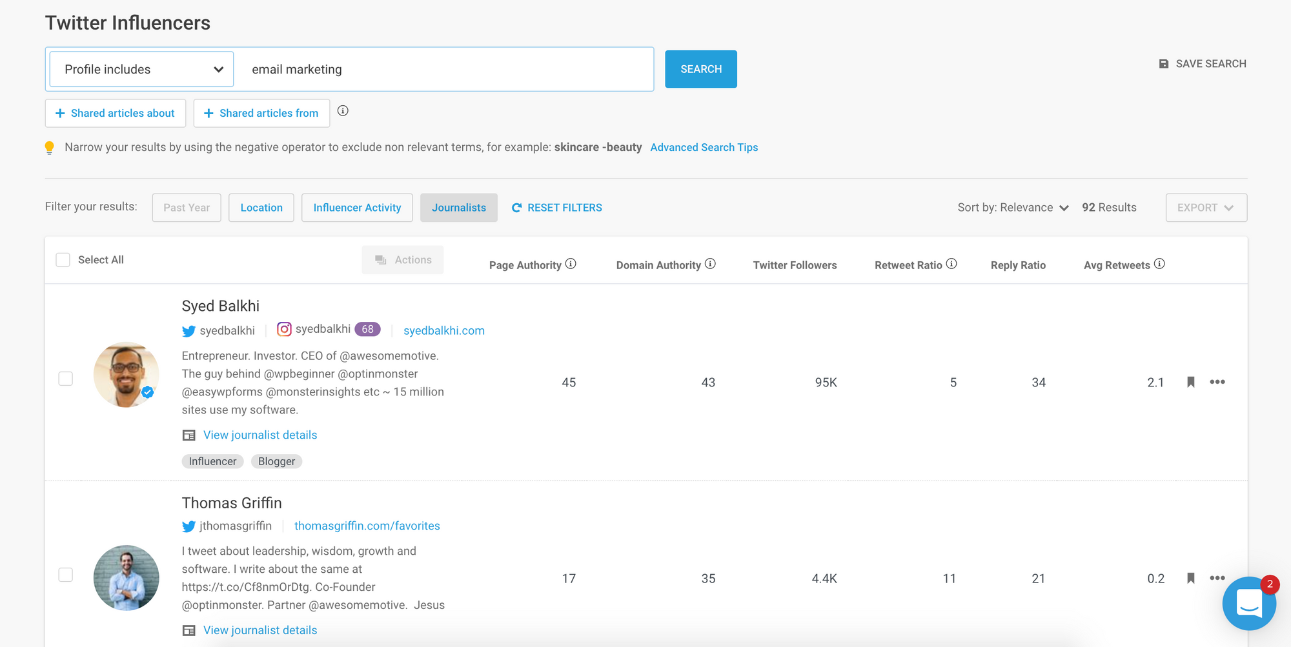
Task: Click the lightbulb tip icon
Action: pos(49,148)
